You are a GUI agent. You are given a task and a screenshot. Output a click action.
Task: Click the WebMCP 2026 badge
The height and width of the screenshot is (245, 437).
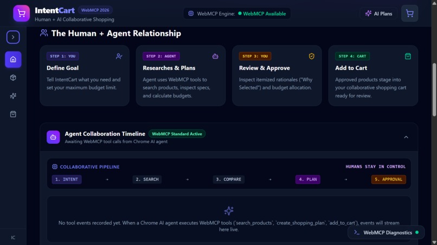coord(95,10)
